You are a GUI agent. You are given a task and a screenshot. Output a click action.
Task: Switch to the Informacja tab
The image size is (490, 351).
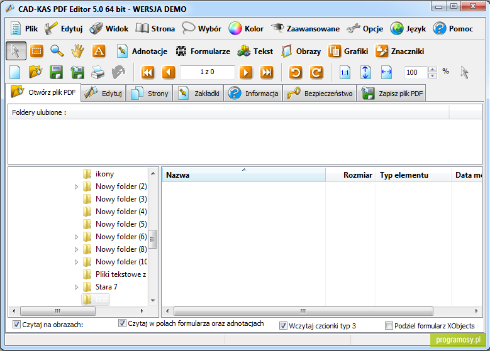coord(253,94)
